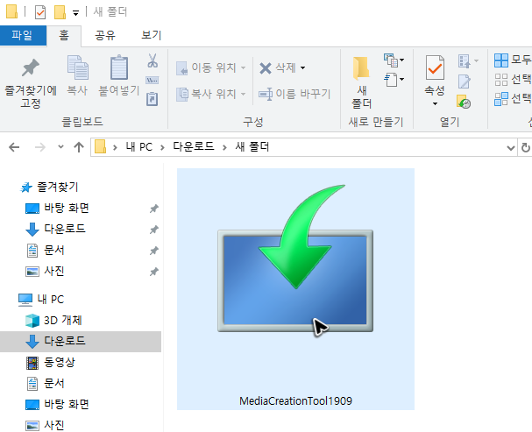Click the history clock icon in 열기 group

[464, 102]
